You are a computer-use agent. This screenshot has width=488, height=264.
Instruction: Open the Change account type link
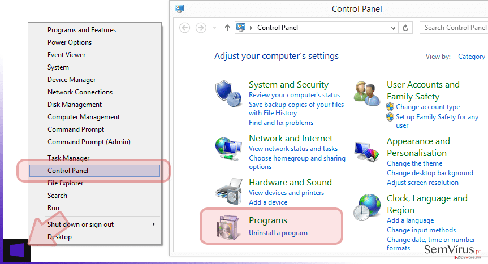coord(427,107)
